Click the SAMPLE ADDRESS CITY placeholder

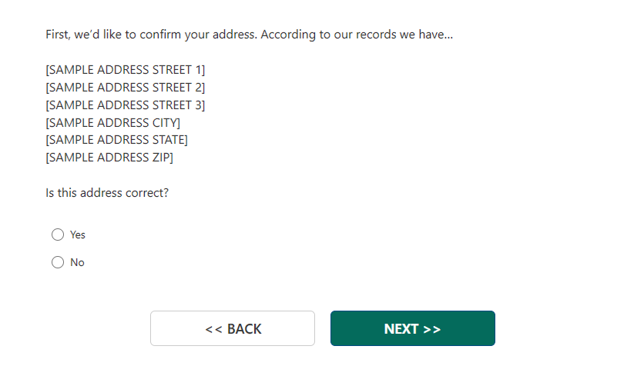pyautogui.click(x=113, y=123)
